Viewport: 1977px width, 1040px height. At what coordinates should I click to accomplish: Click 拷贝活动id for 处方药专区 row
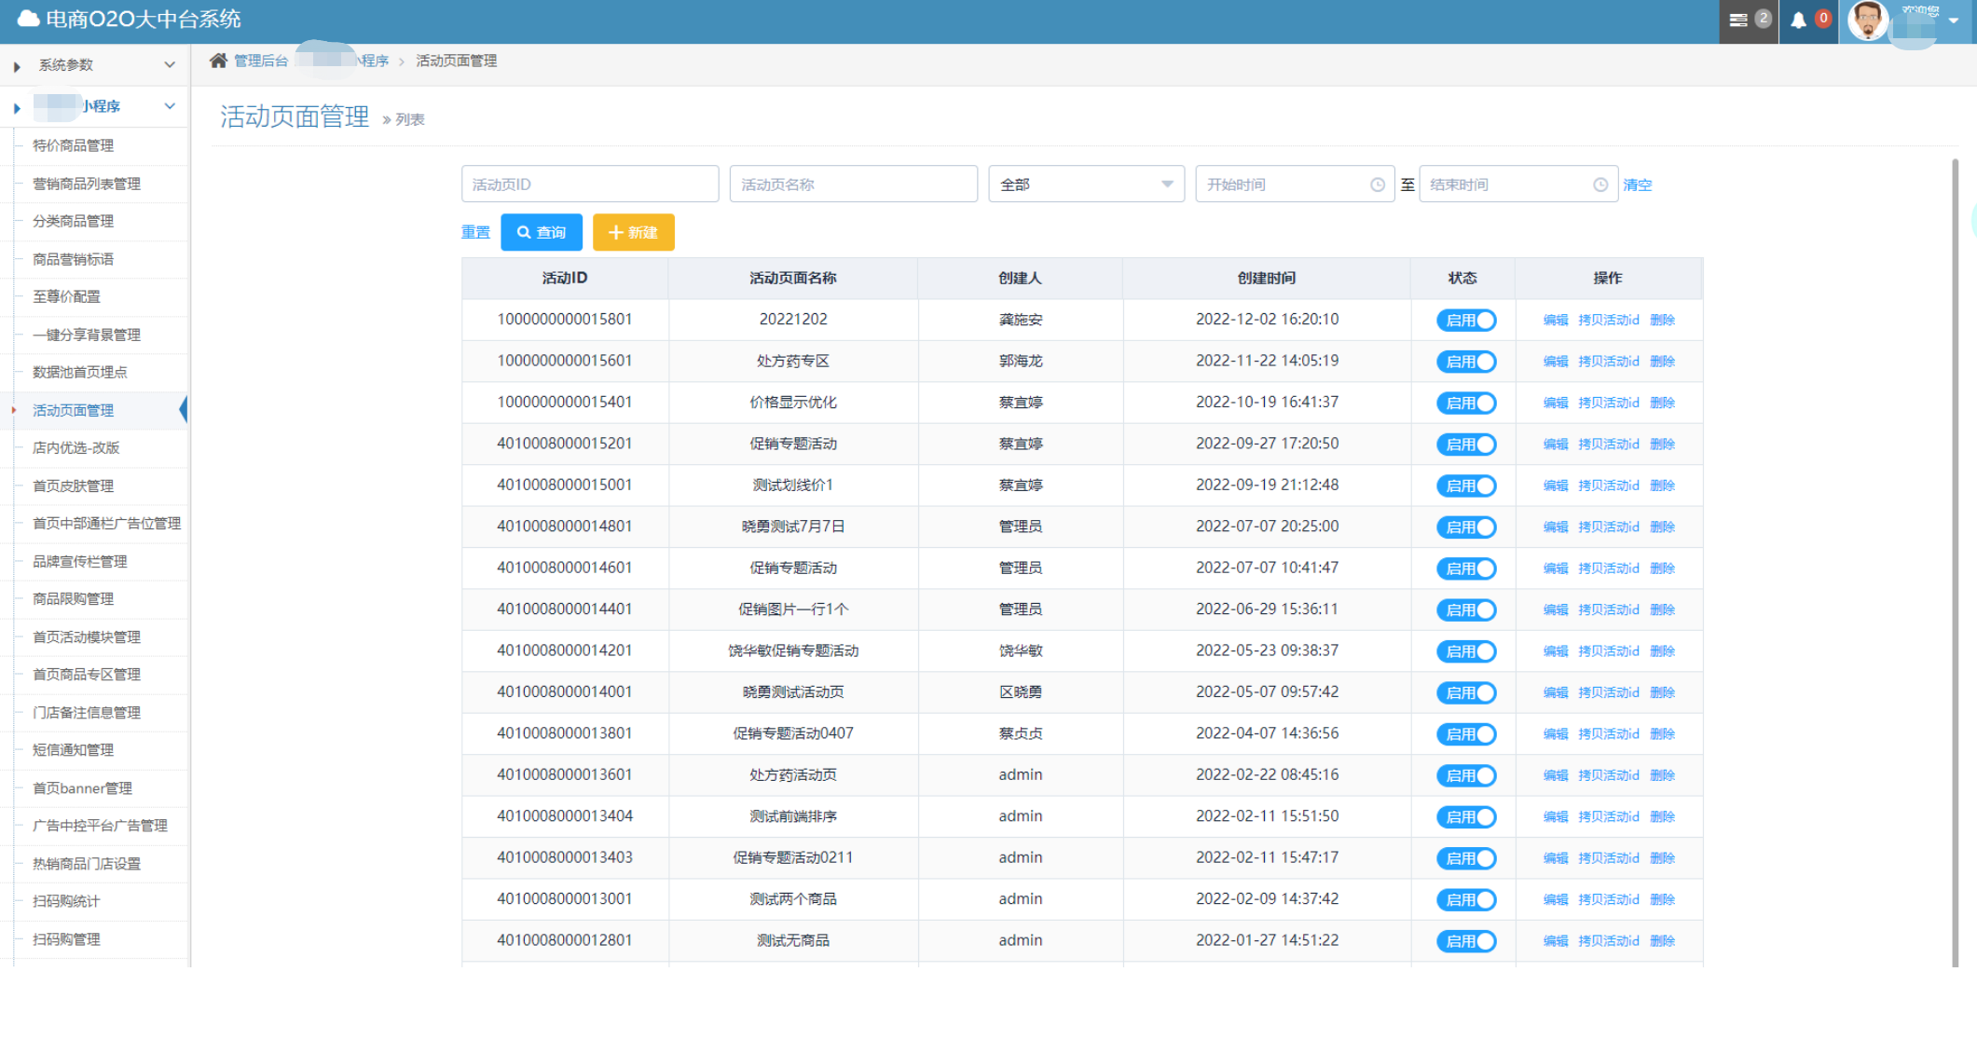click(x=1608, y=362)
